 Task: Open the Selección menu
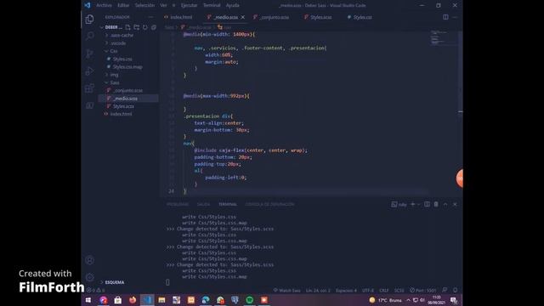[x=145, y=5]
